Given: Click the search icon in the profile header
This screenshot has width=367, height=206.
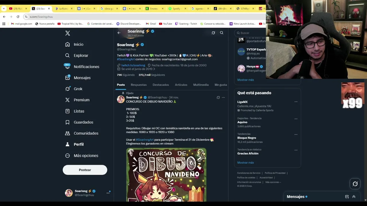Looking at the screenshot, I should [222, 33].
